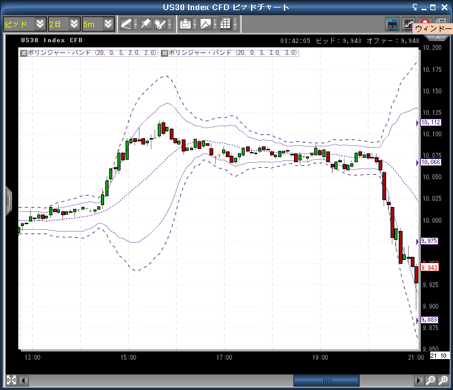Click the chart type toolbar icon
This screenshot has height=390, width=453.
(206, 24)
